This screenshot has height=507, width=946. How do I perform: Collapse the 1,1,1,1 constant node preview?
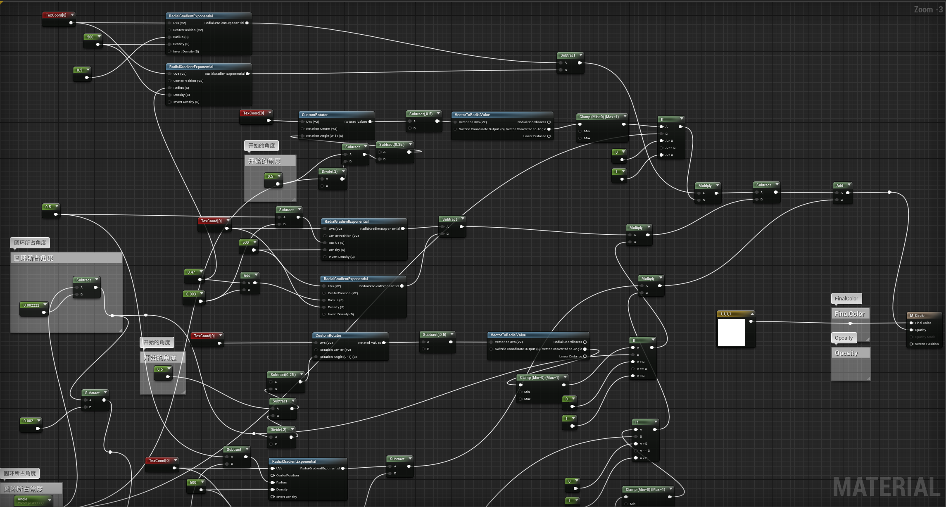pos(752,314)
